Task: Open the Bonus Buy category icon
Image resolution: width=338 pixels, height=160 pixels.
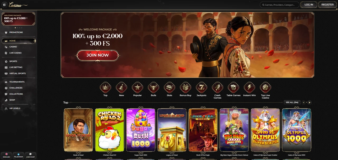Action: pyautogui.click(x=185, y=87)
